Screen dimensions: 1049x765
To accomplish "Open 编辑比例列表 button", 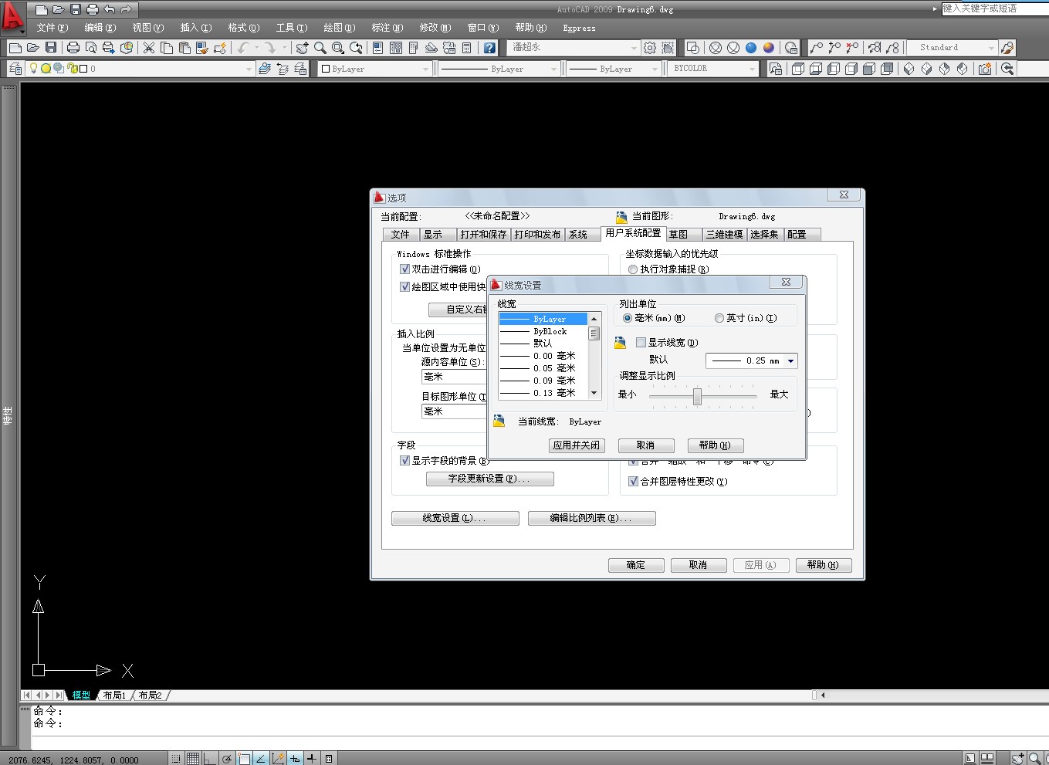I will [592, 518].
